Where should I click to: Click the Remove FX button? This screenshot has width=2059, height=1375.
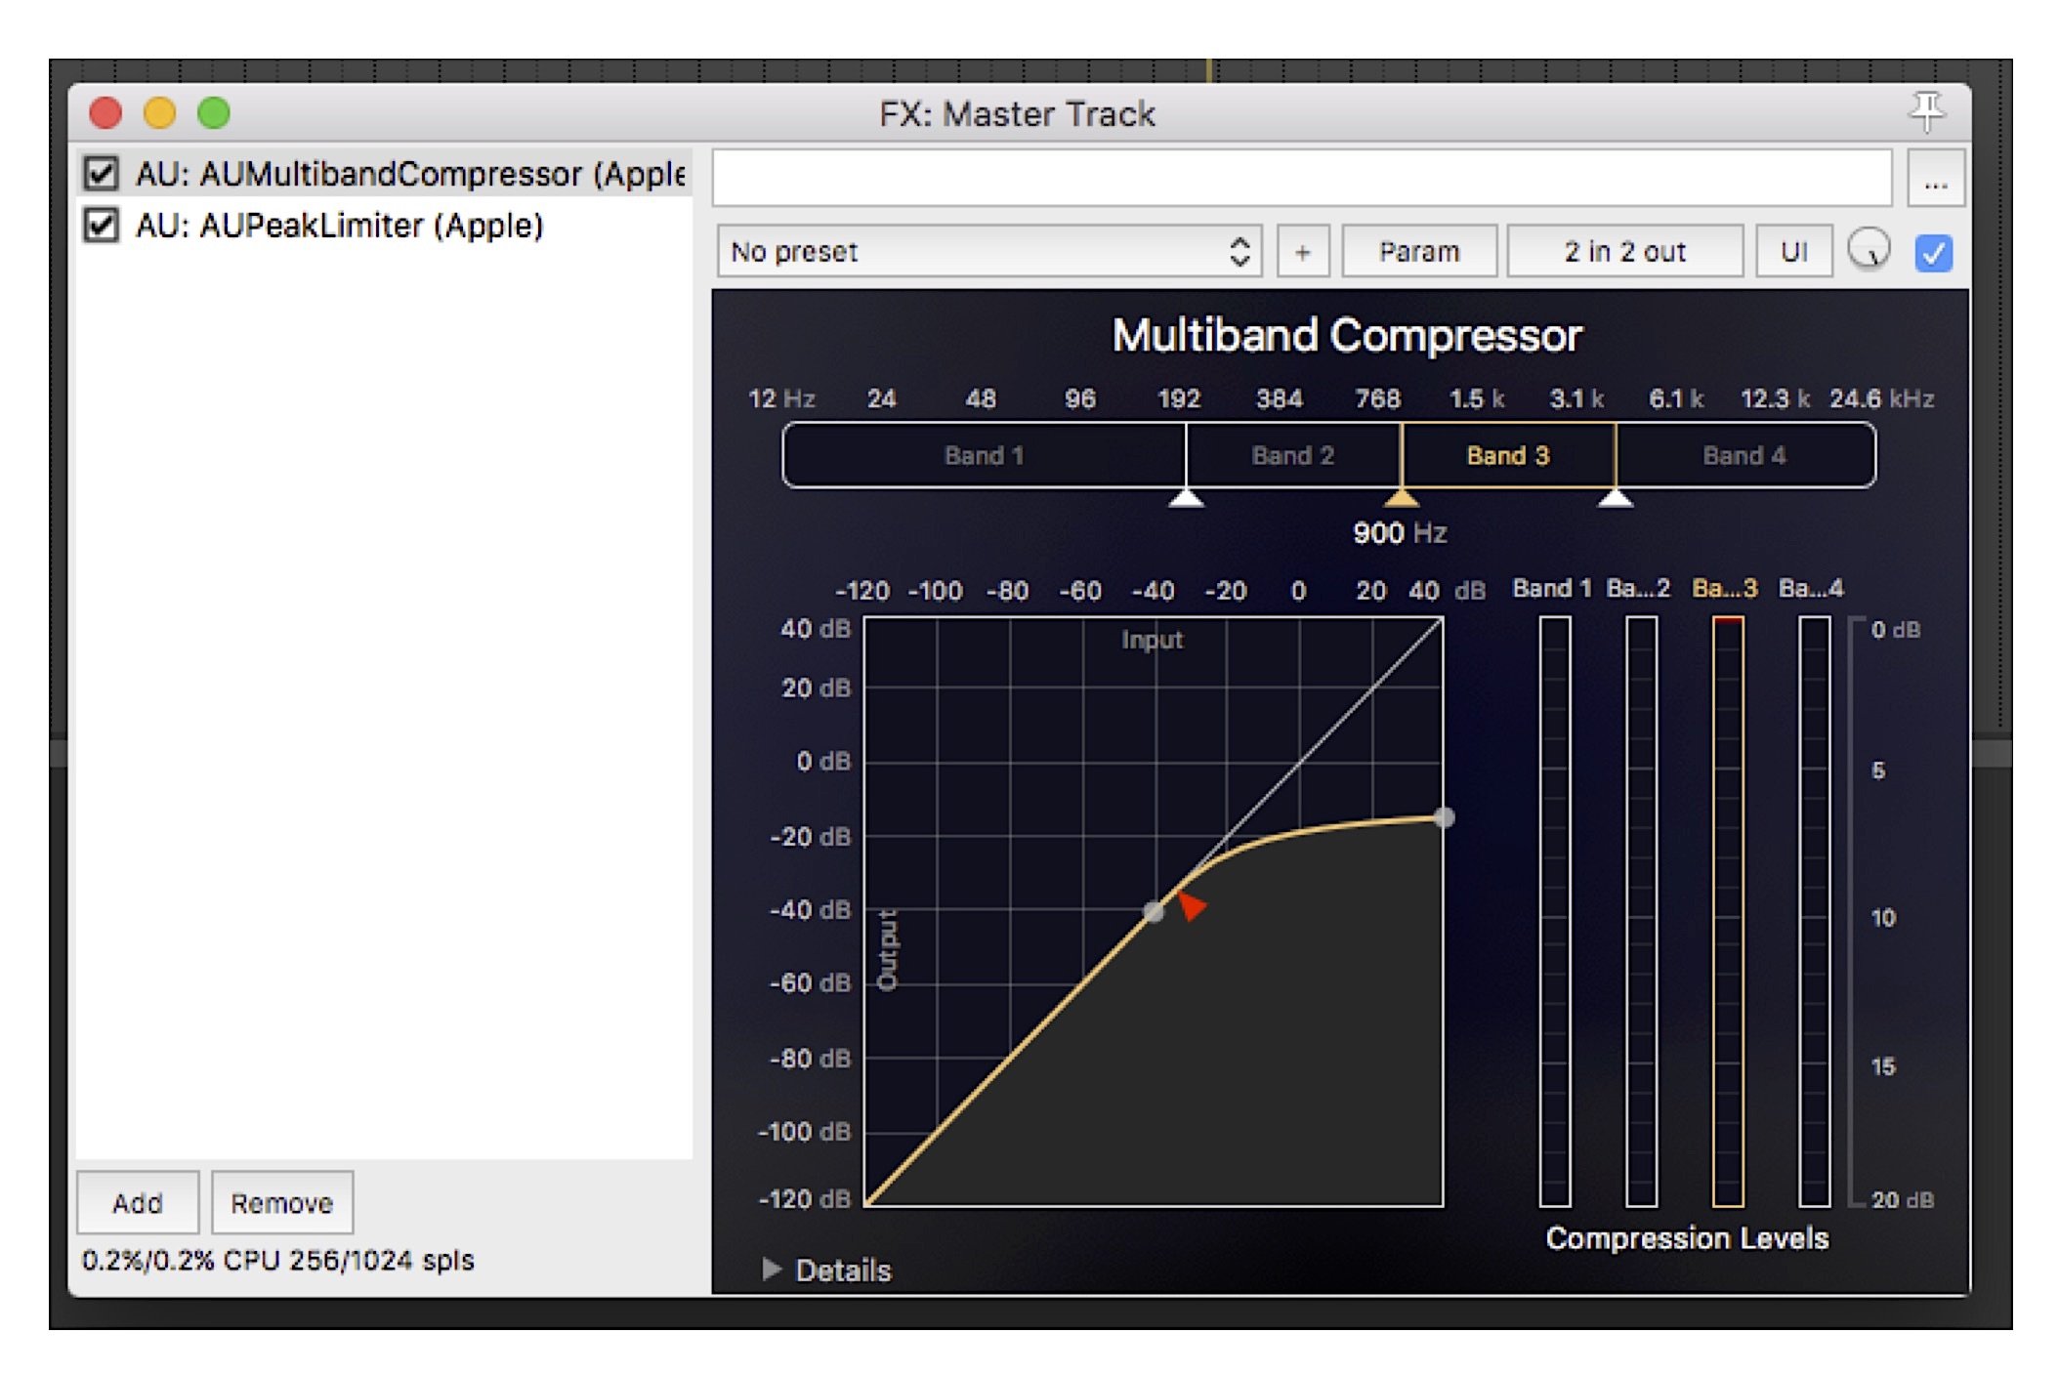281,1202
